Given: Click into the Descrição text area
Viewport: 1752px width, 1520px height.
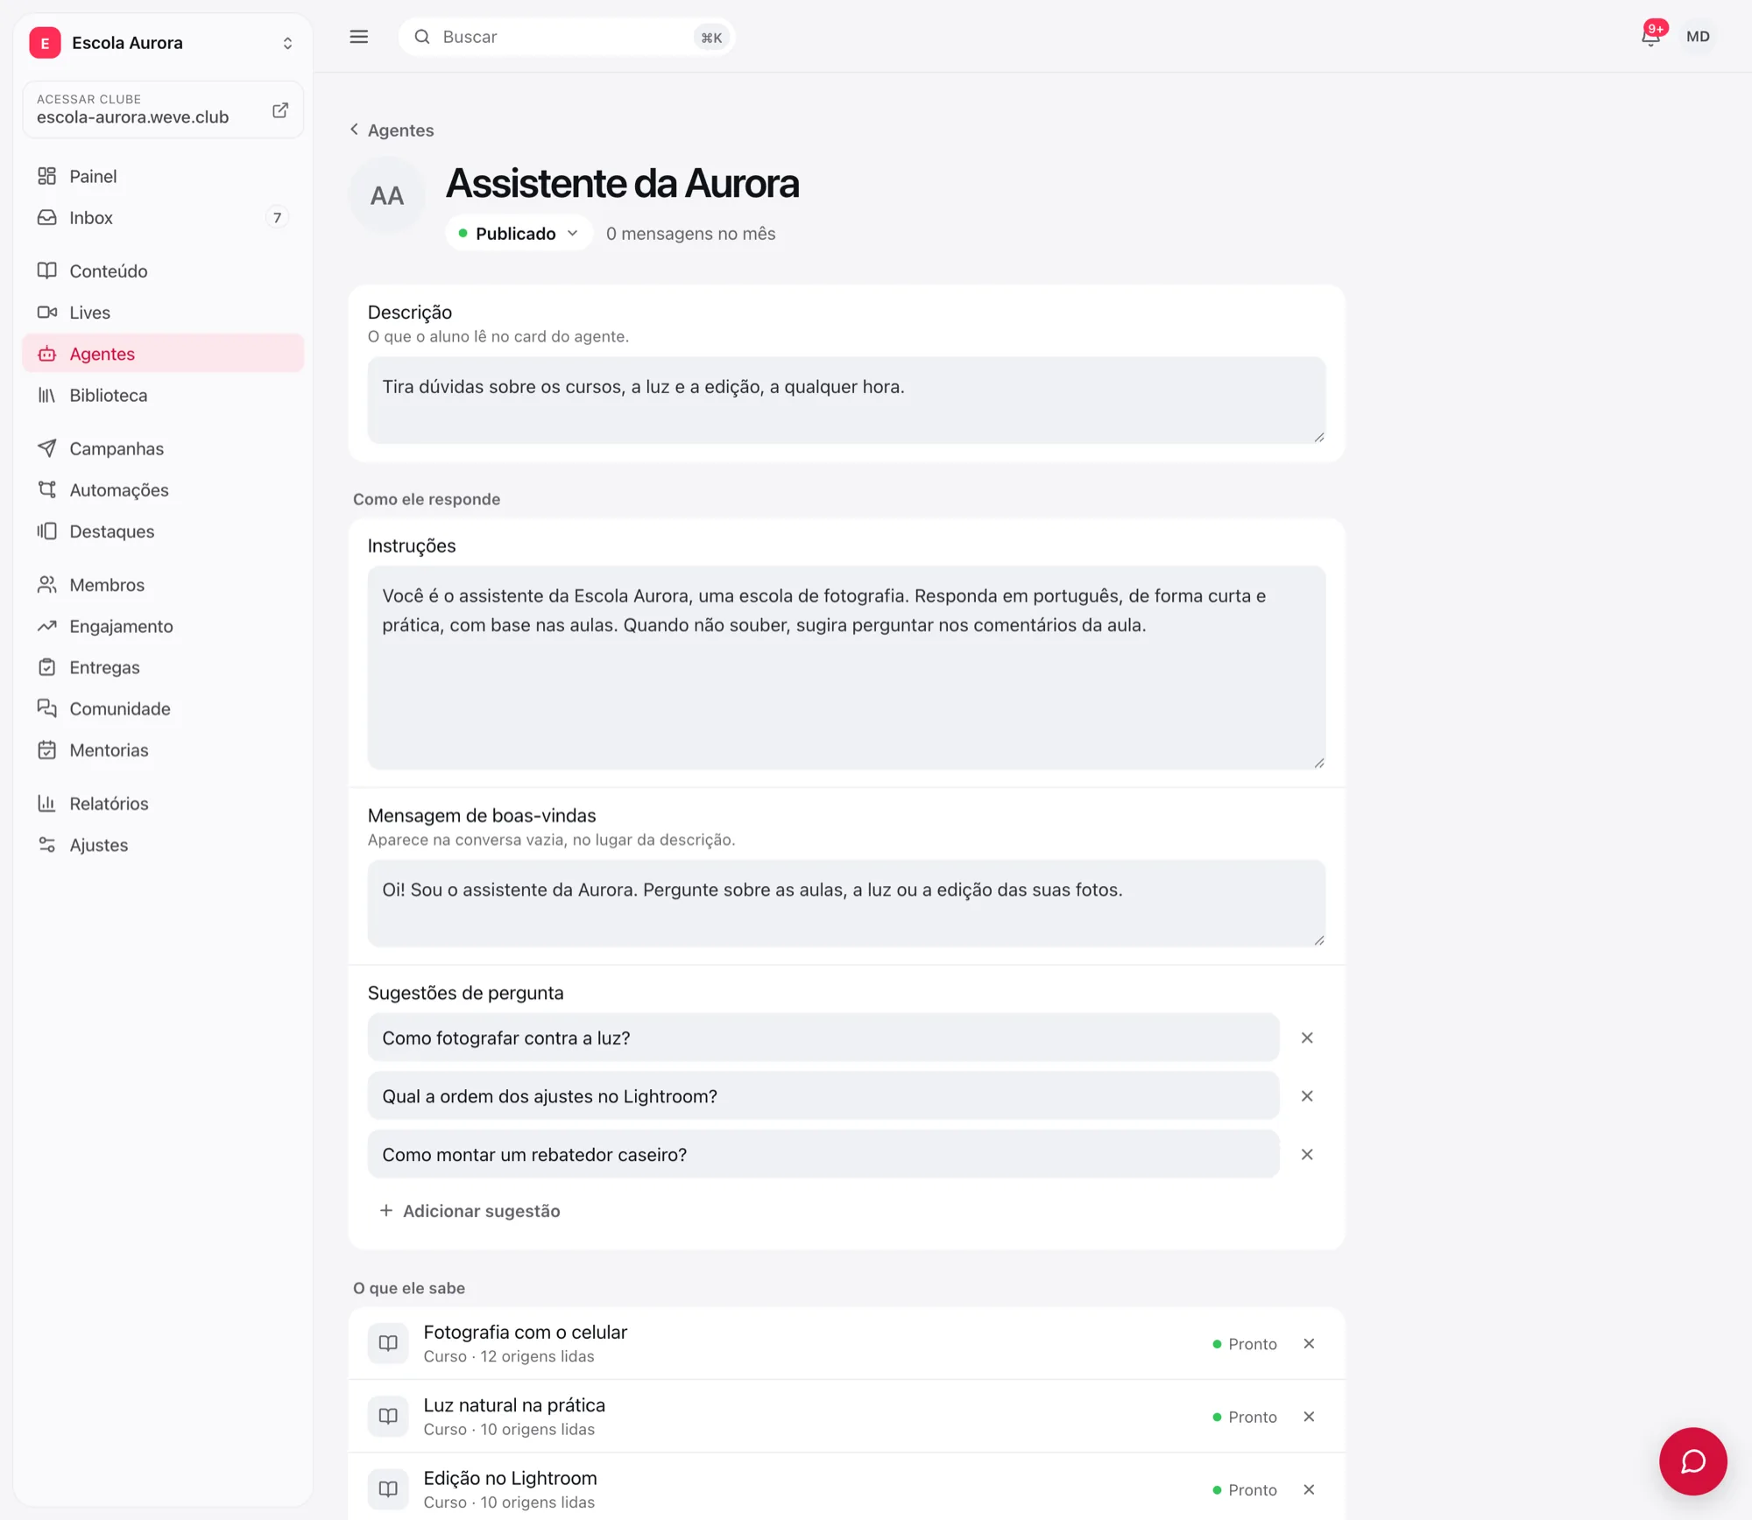Looking at the screenshot, I should (x=846, y=400).
